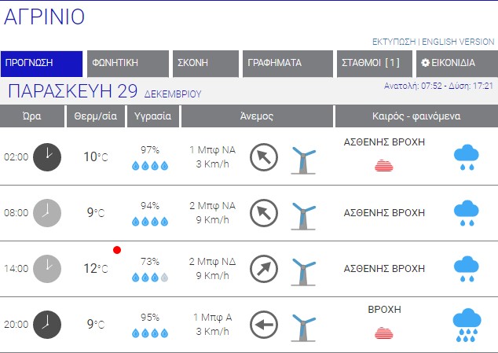
Task: Click the heavy rain cloud icon at 20:00
Action: 467,326
